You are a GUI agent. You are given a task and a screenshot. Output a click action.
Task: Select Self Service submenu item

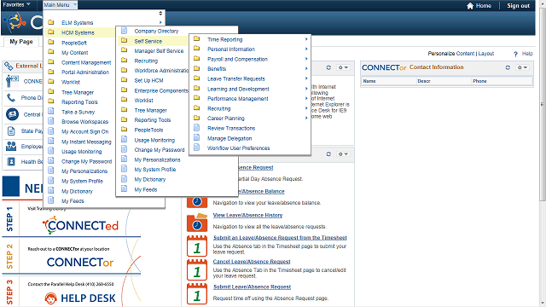(x=148, y=41)
